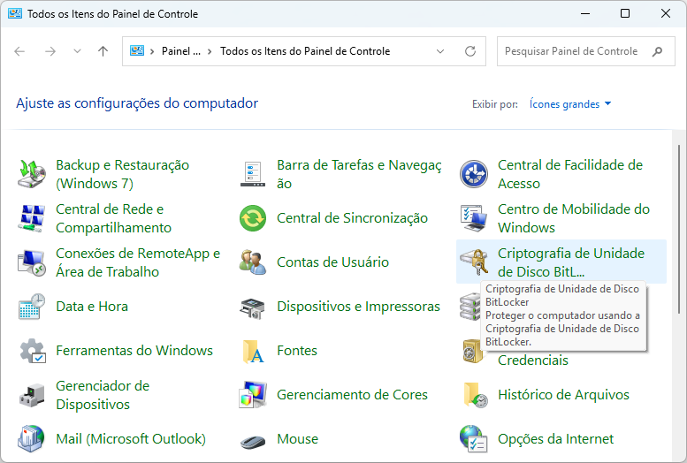Open Ferramentas do Windows link
This screenshot has height=463, width=687.
click(134, 351)
